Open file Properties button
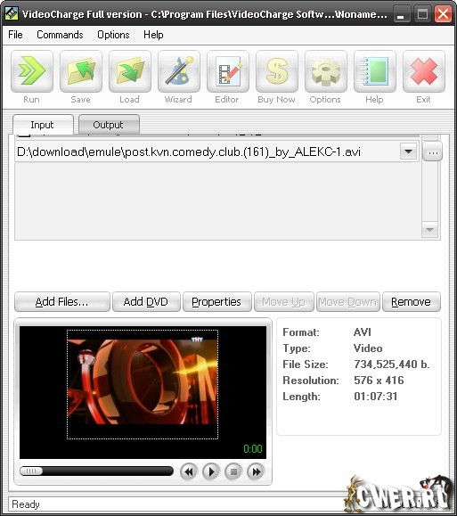Screen dimensions: 457x516 pyautogui.click(x=216, y=302)
